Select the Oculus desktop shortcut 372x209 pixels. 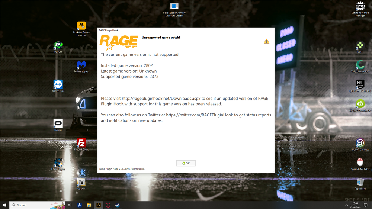click(x=58, y=125)
